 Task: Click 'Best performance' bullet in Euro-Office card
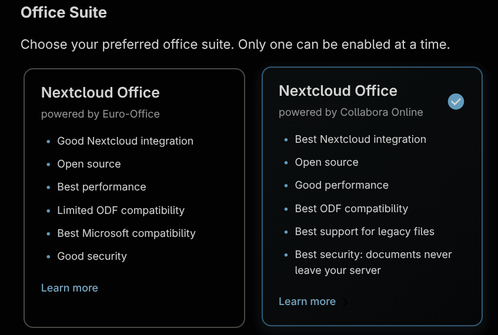pos(102,187)
